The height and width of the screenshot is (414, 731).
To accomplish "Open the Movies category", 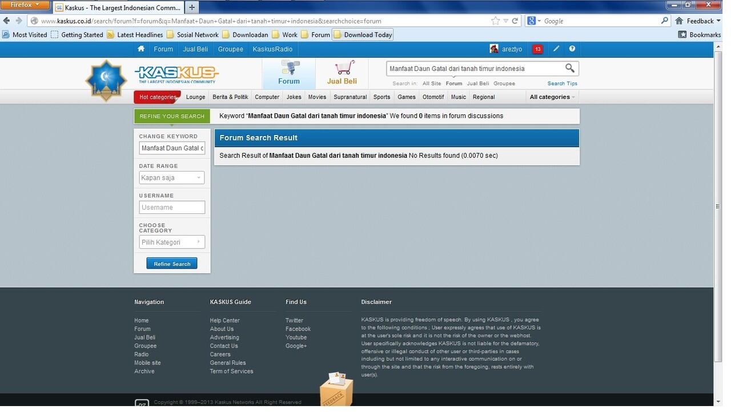I will coord(317,97).
